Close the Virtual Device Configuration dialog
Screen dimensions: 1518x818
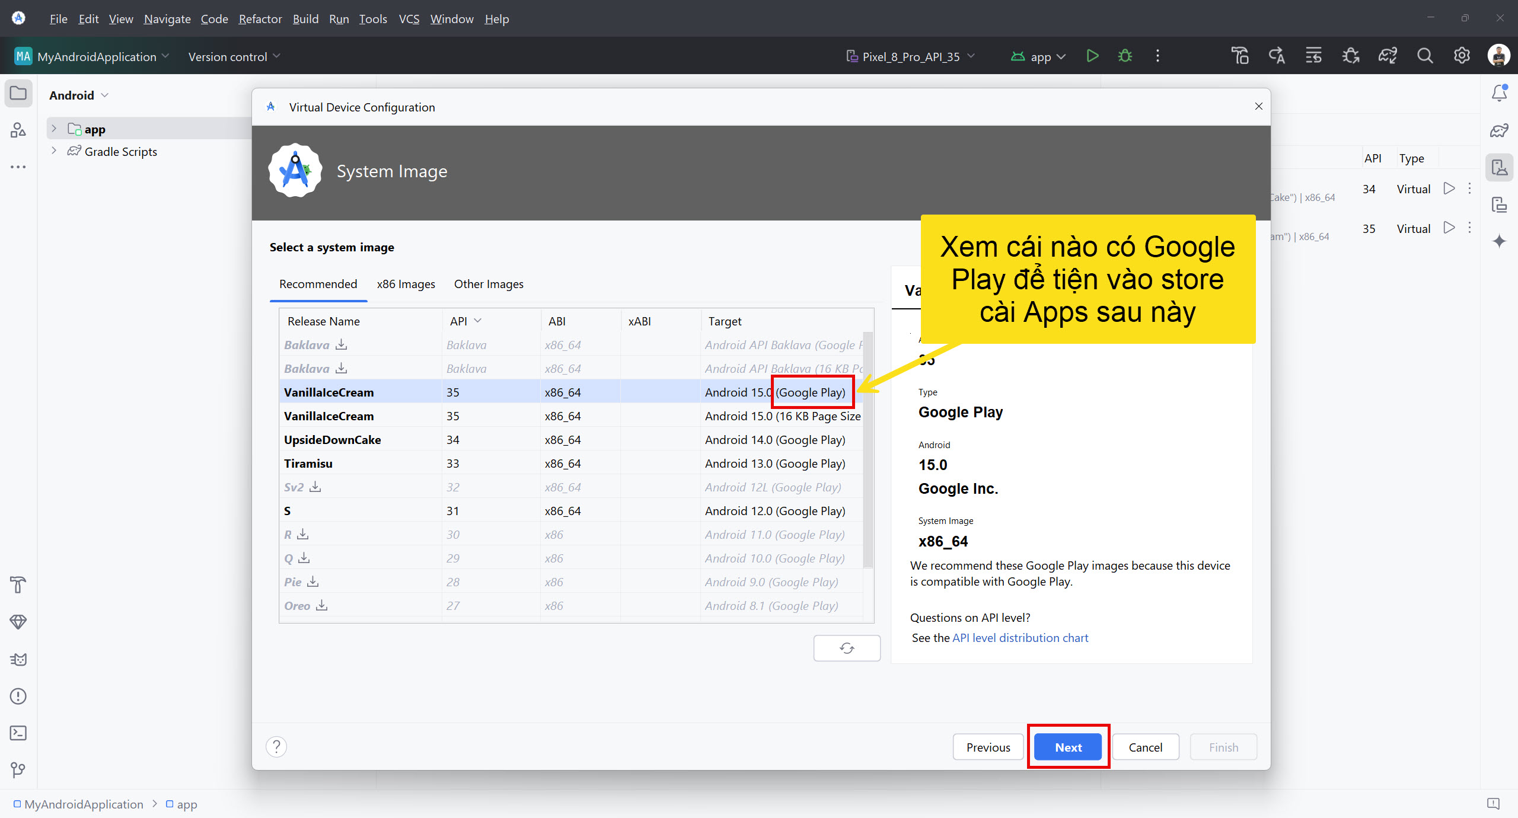1258,106
